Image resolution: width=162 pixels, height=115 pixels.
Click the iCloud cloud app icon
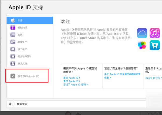[x=142, y=33]
